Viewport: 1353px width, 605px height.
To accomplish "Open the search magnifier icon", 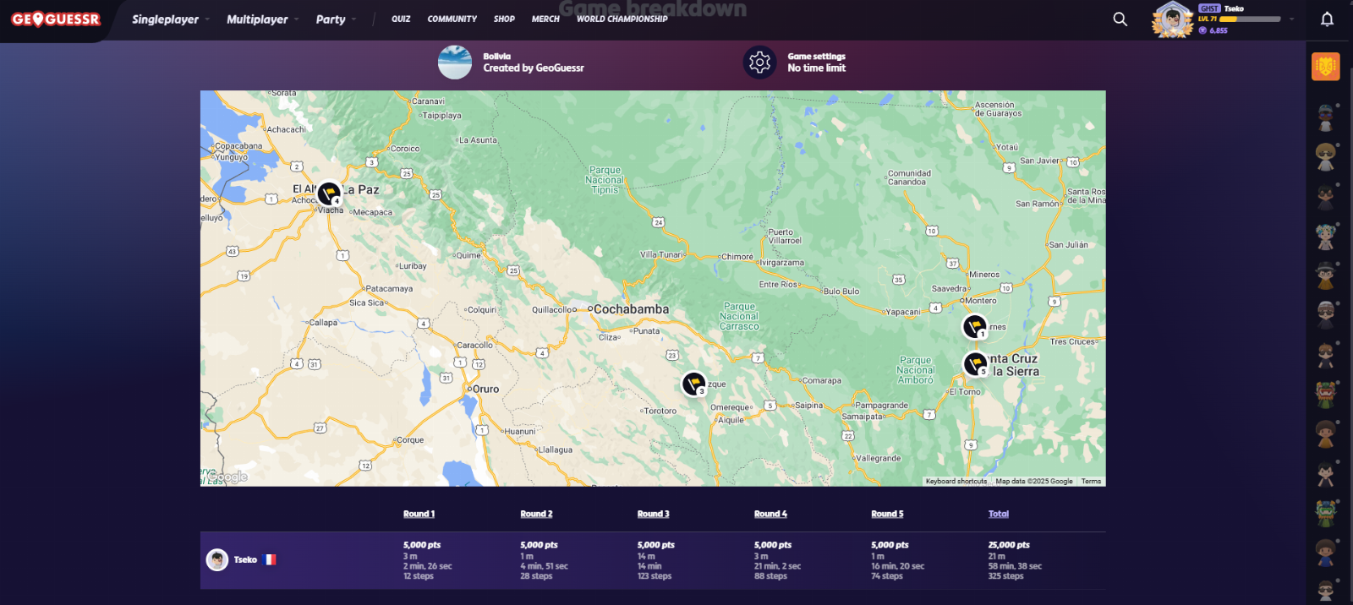I will pos(1120,19).
